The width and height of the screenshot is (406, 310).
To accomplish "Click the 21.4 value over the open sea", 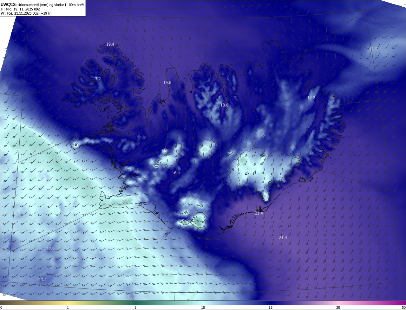I will click(283, 237).
